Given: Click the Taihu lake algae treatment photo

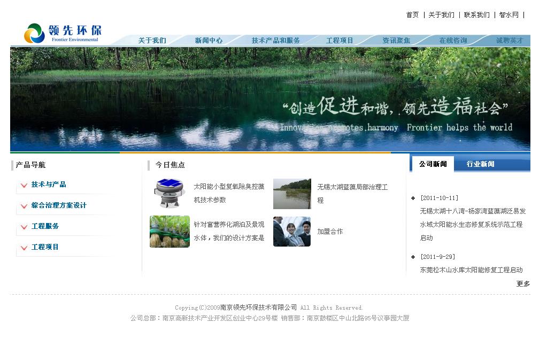Looking at the screenshot, I should (292, 194).
